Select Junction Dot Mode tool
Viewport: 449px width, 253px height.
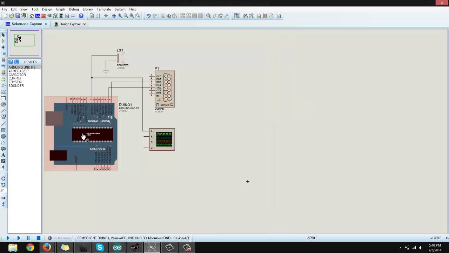click(x=4, y=47)
